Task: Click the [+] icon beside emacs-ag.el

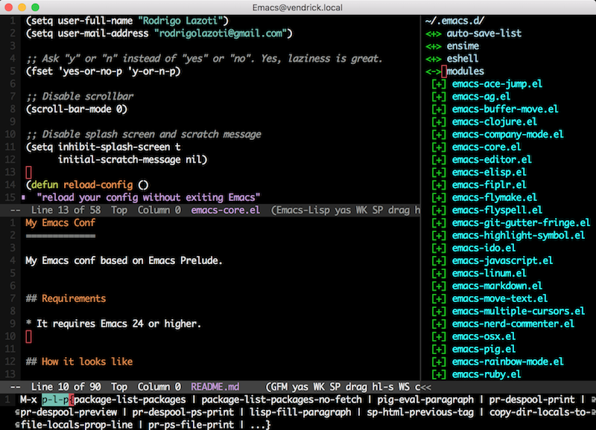Action: pos(439,97)
